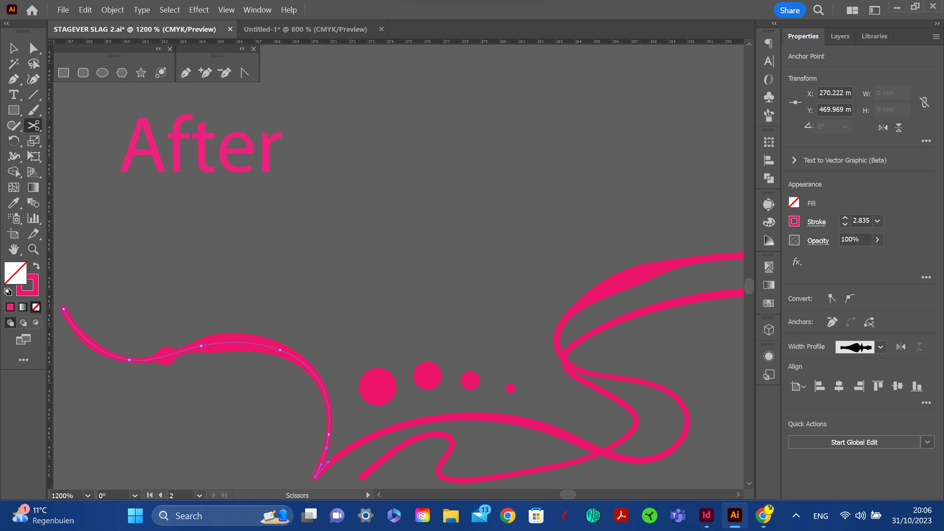This screenshot has width=944, height=531.
Task: Switch to the Layers tab
Action: [x=840, y=36]
